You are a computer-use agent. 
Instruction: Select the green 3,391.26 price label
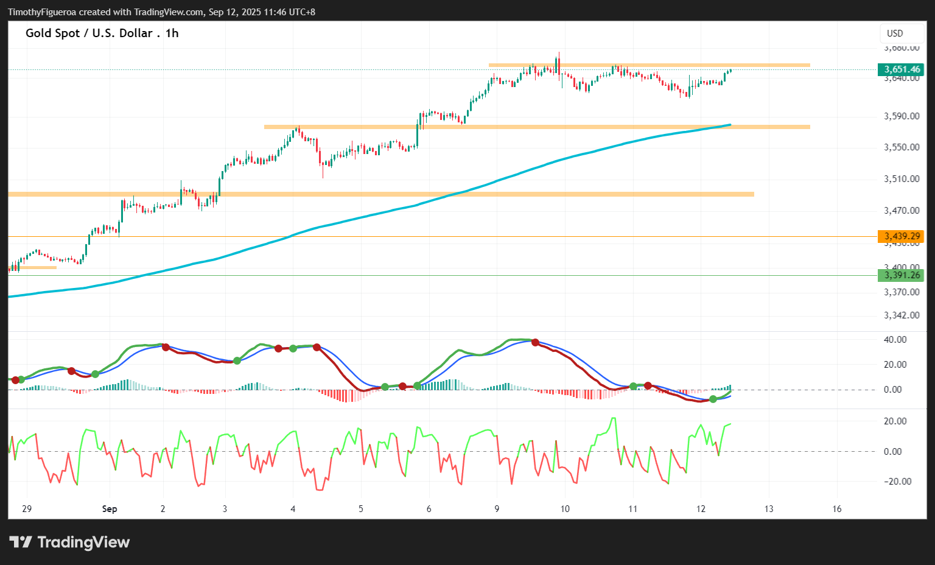pyautogui.click(x=901, y=275)
